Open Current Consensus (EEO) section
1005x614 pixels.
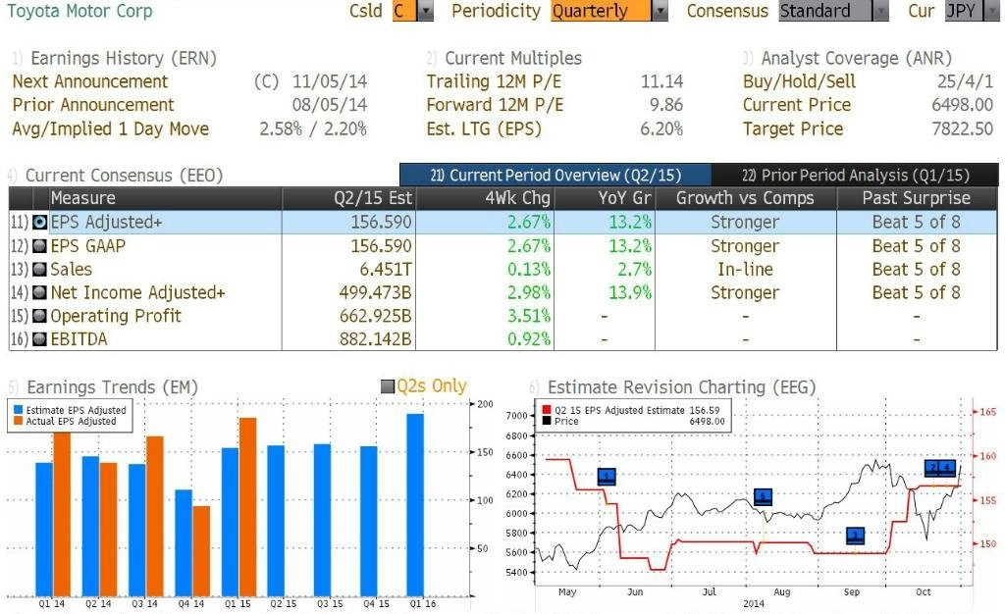124,176
